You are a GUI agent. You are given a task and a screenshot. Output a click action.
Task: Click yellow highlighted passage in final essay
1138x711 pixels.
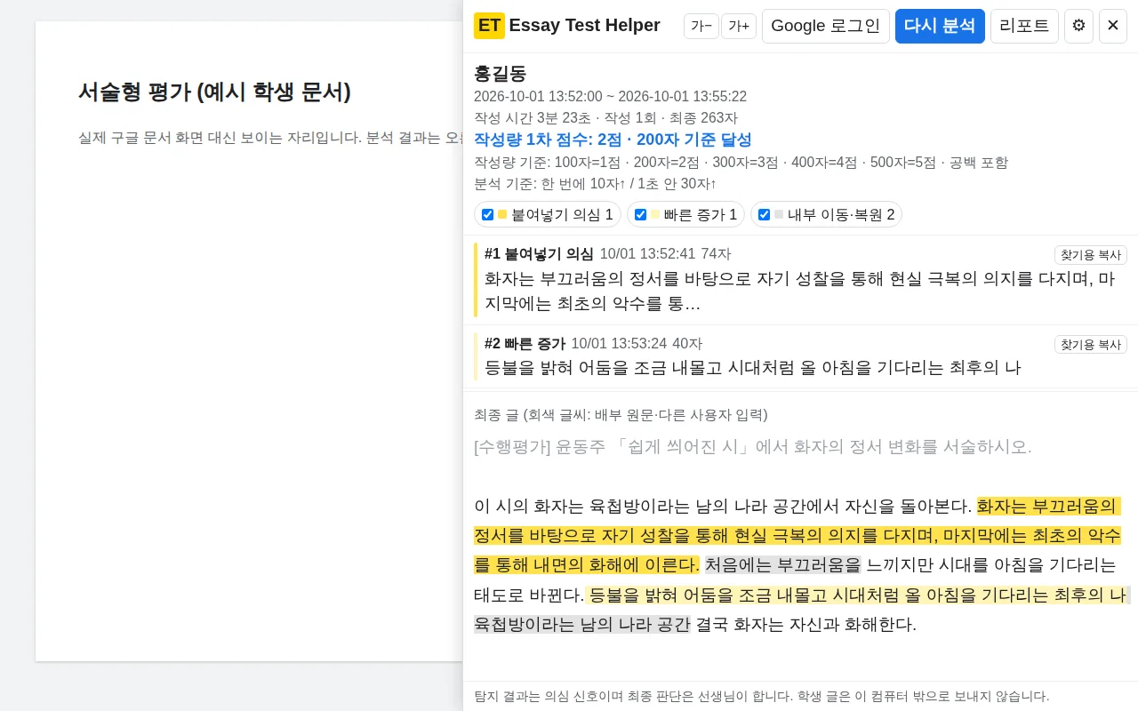tap(797, 536)
